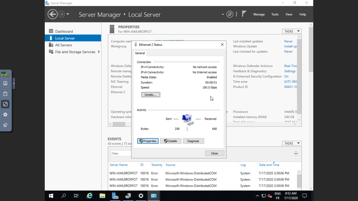Viewport: 358px width, 201px height.
Task: Launch Internet Explorer from the taskbar
Action: pyautogui.click(x=89, y=196)
